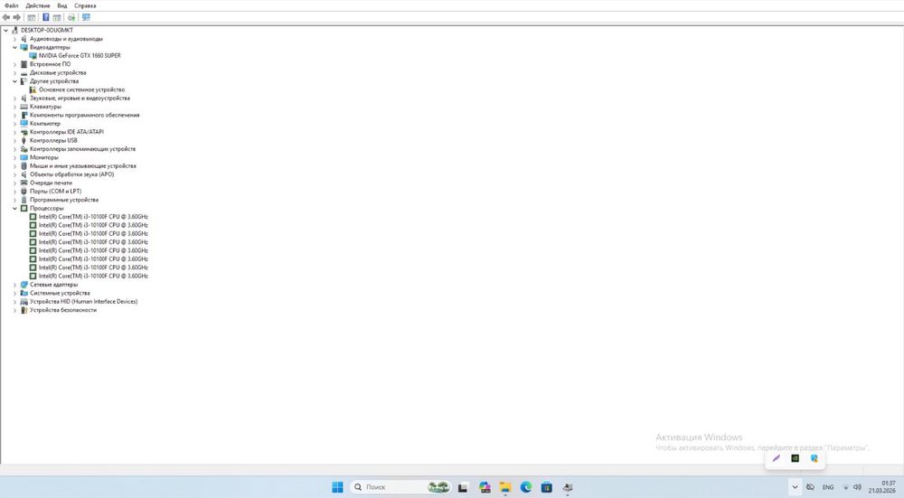Click the Контроллеры USB plug icon

pyautogui.click(x=24, y=140)
